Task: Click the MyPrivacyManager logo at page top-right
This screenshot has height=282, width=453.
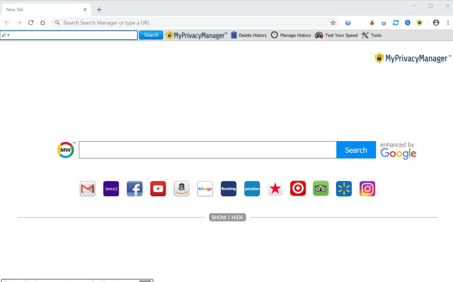Action: pos(413,58)
